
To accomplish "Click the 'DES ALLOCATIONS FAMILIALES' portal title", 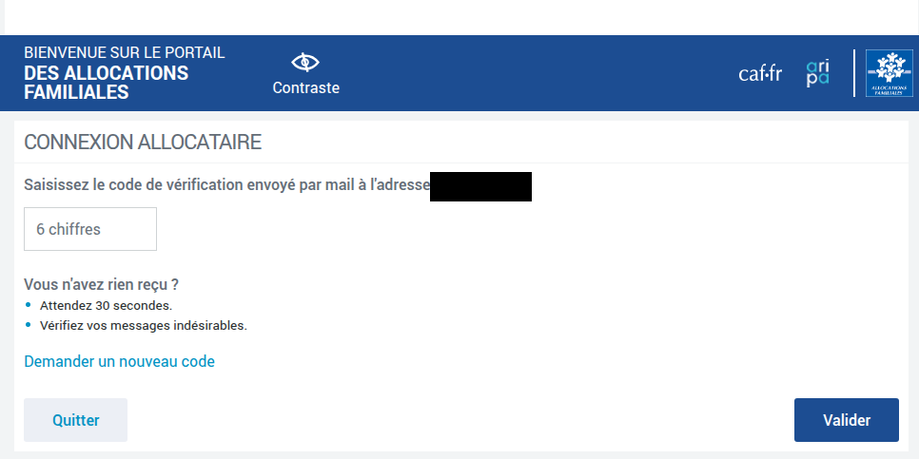I will coord(107,83).
